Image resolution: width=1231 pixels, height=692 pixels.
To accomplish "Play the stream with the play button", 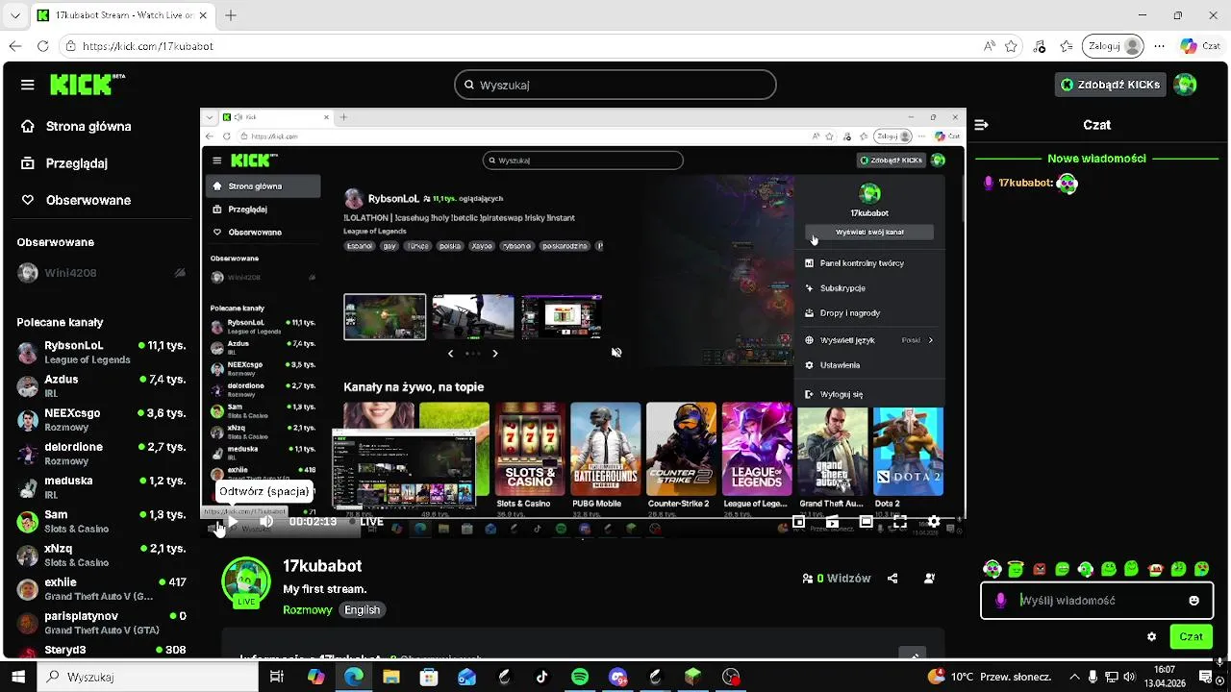I will (233, 522).
